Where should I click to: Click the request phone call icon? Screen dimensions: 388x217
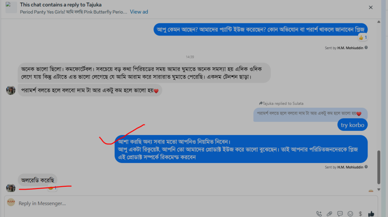click(x=319, y=214)
